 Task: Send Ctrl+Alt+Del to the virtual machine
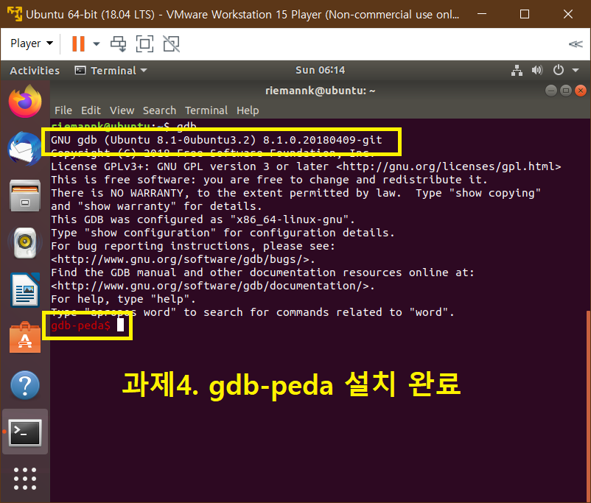119,43
